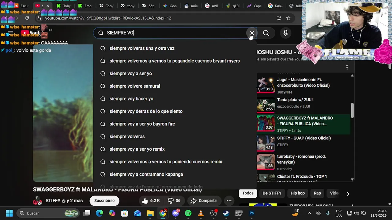This screenshot has width=392, height=220.
Task: Switch to the "Capt" browser tab
Action: click(254, 6)
